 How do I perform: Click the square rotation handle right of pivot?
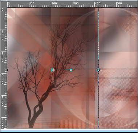click(71, 70)
